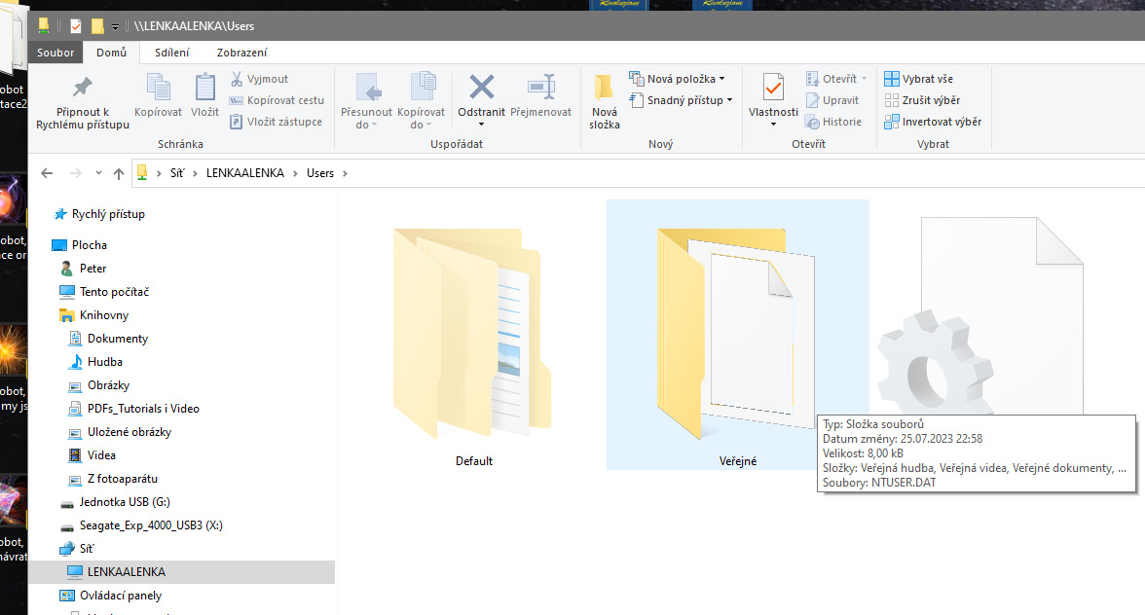This screenshot has height=615, width=1145.
Task: Switch to the Sdílení ribbon tab
Action: (171, 53)
